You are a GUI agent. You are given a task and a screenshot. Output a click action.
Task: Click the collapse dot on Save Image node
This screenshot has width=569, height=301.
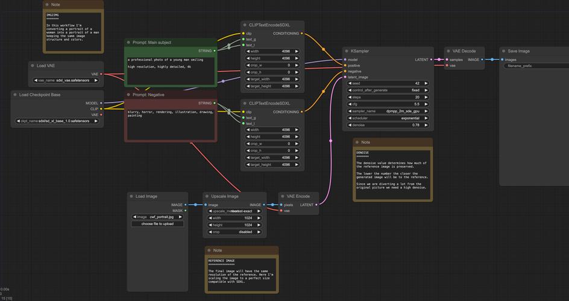[x=504, y=51]
